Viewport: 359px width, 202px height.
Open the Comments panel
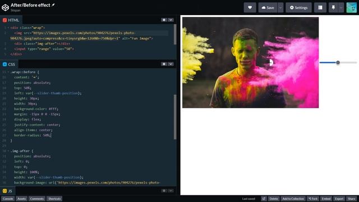click(x=36, y=199)
